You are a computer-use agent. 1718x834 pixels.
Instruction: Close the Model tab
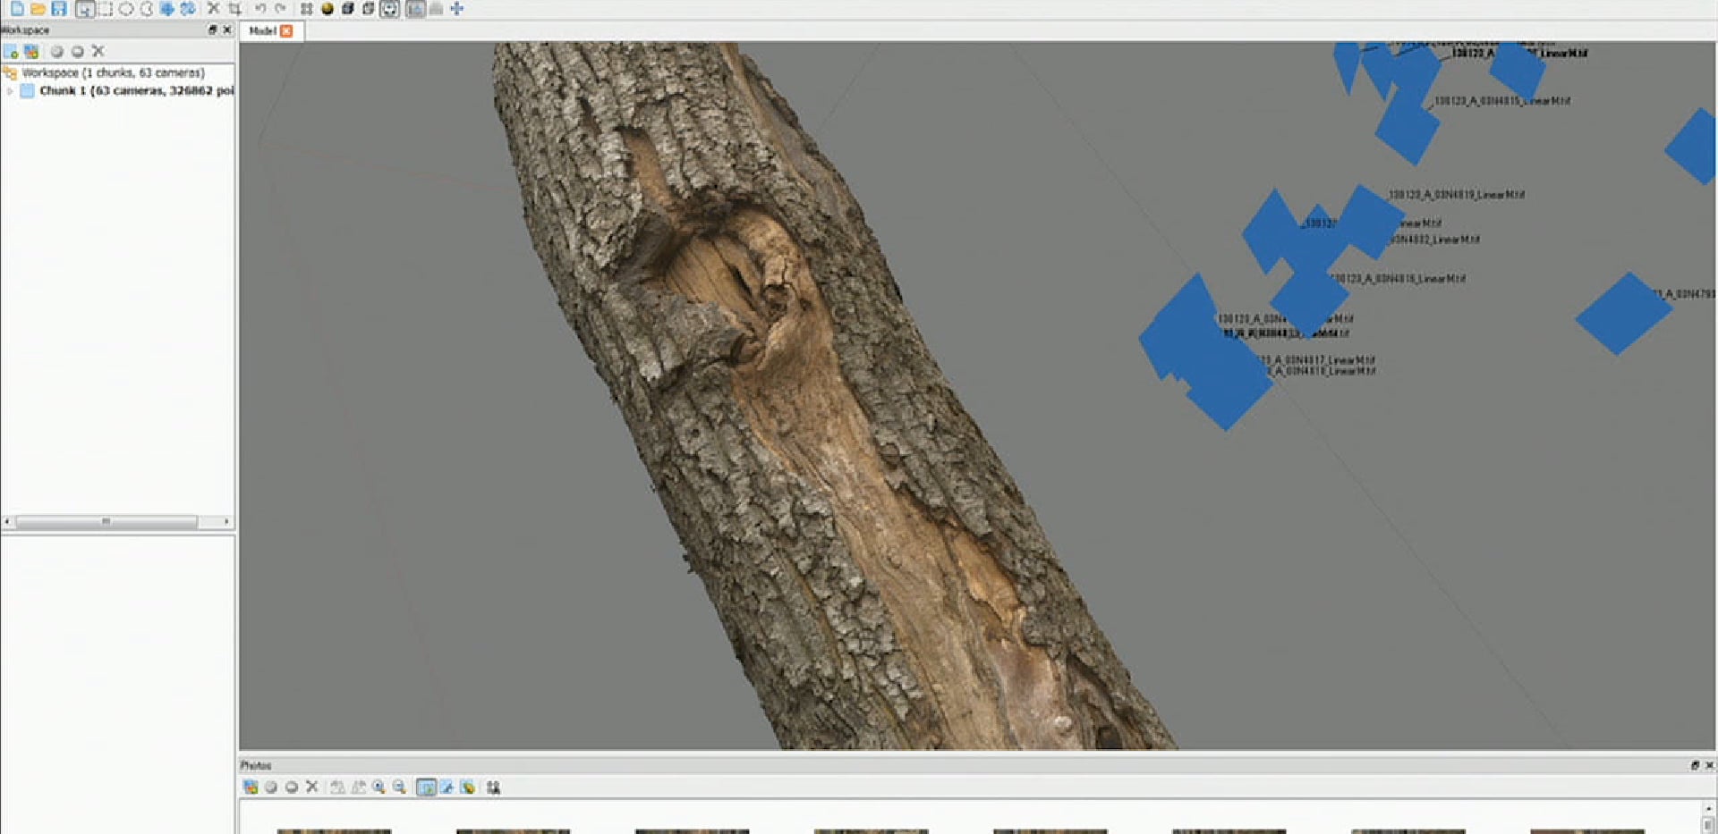pyautogui.click(x=286, y=31)
